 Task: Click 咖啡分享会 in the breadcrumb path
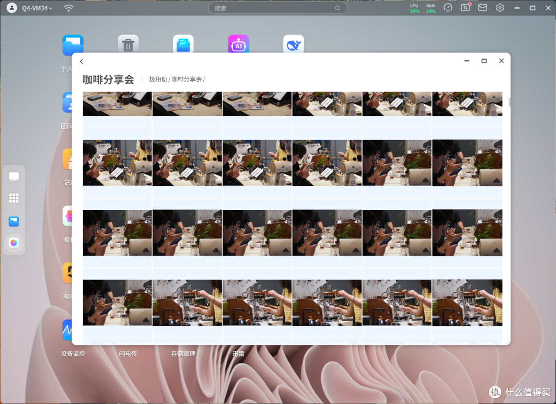coord(186,79)
